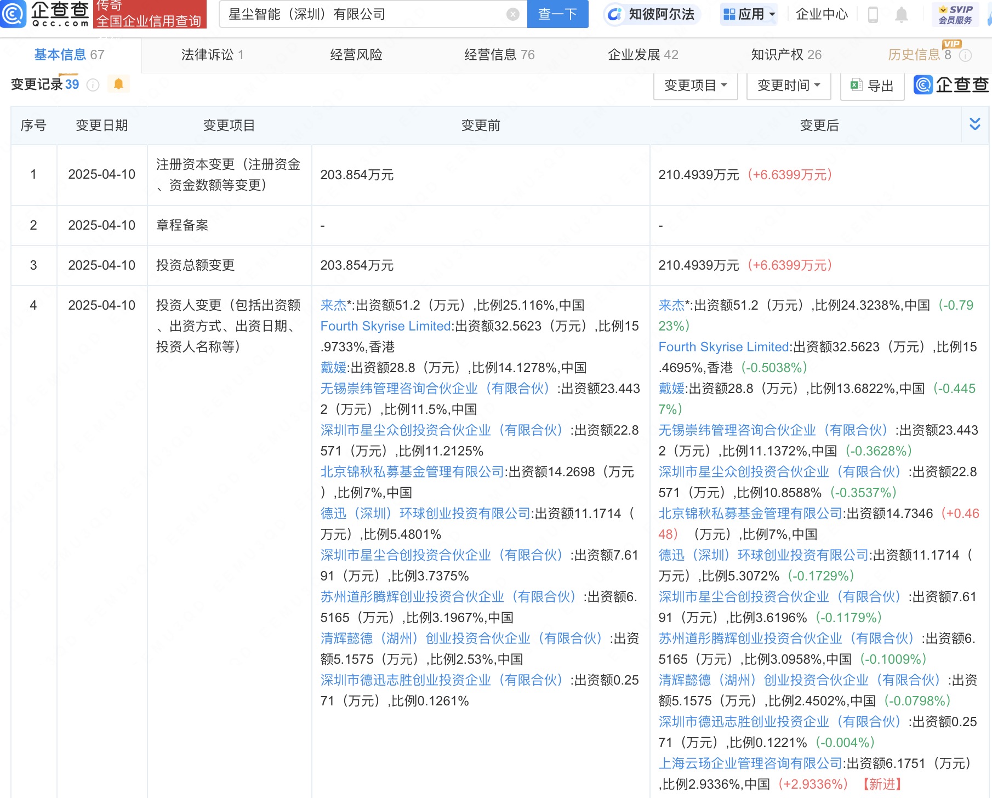This screenshot has width=992, height=798.
Task: Click the info icon next to 变更记录
Action: (x=93, y=85)
